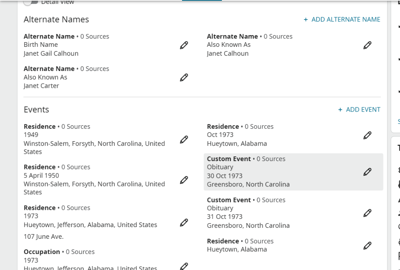Click Add Alternate Name link
The width and height of the screenshot is (400, 270).
pos(342,20)
